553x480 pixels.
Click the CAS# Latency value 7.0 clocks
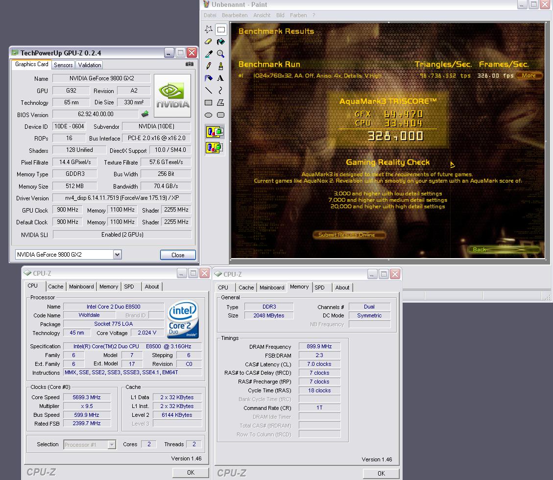tap(319, 364)
